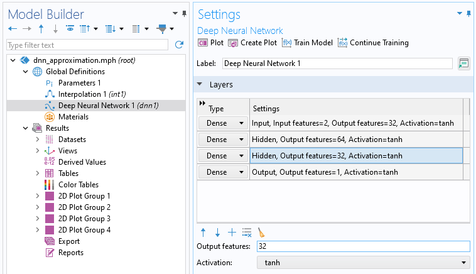Delete selected layer row icon

247,233
